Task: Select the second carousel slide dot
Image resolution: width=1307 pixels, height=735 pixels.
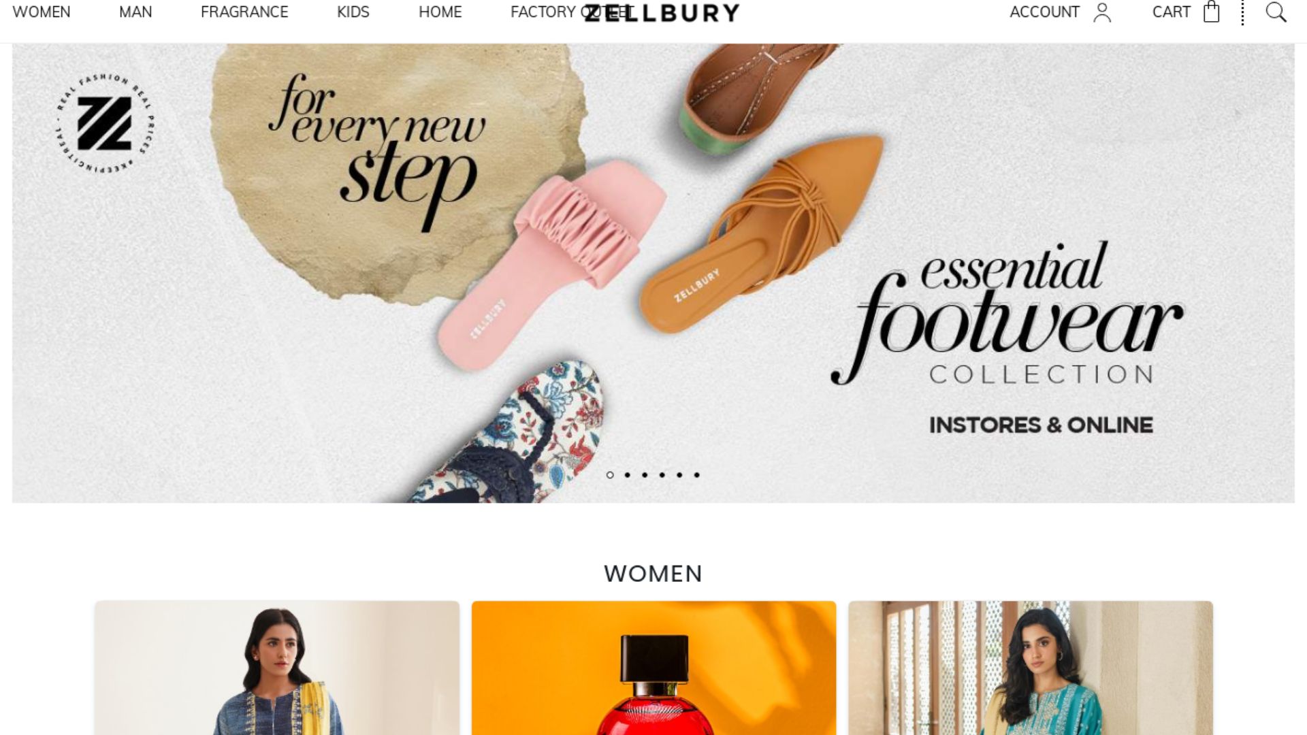Action: 627,475
